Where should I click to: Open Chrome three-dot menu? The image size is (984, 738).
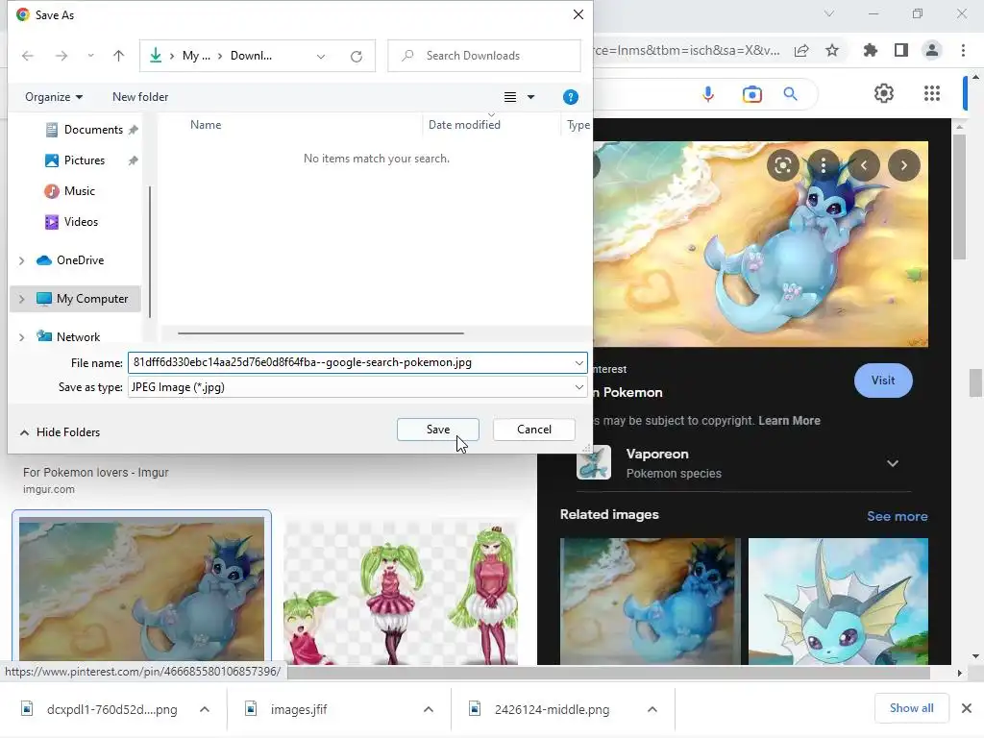(x=963, y=51)
